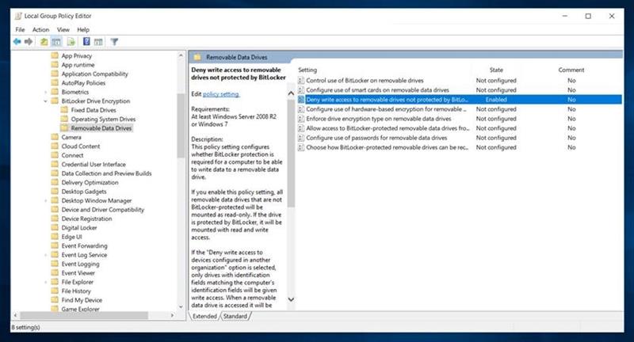Click tree pane scroll-right arrow
The height and width of the screenshot is (342, 634).
(x=173, y=315)
